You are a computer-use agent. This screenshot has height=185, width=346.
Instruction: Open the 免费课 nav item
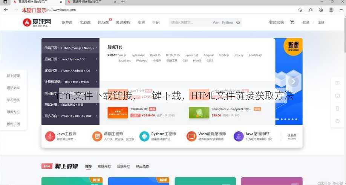click(67, 22)
